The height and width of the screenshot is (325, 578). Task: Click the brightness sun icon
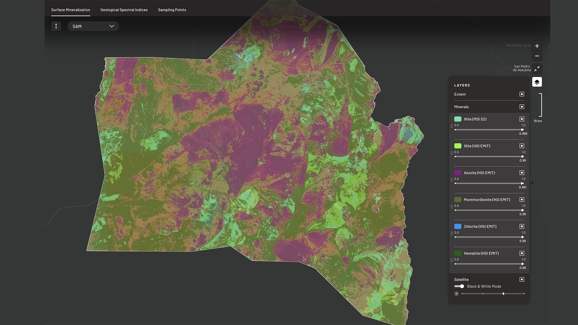(x=456, y=294)
